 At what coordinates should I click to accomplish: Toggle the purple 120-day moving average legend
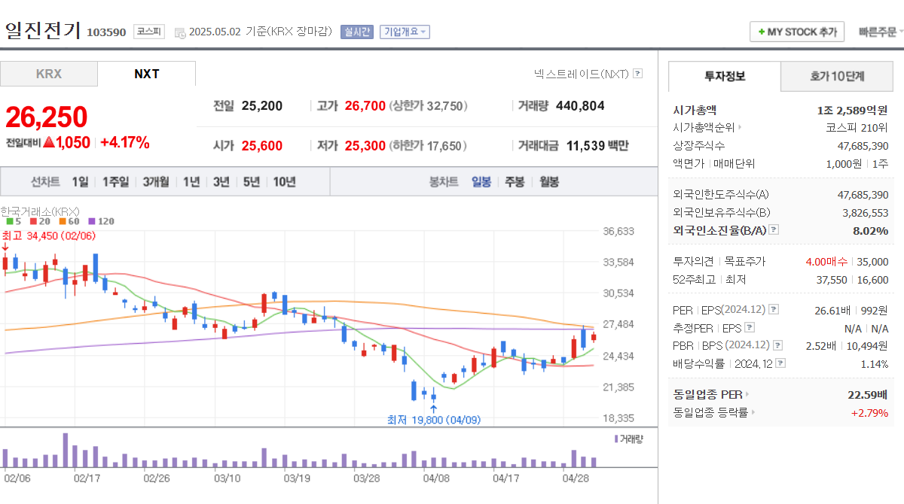tap(92, 220)
